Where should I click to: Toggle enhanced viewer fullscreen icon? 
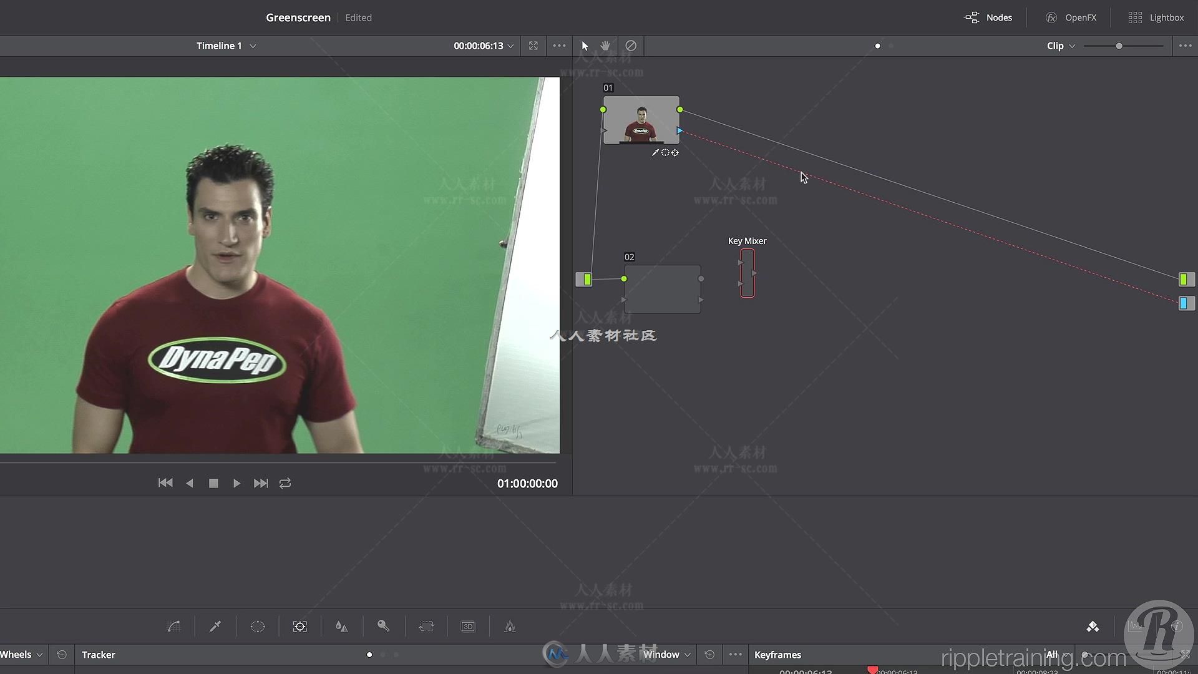[533, 46]
